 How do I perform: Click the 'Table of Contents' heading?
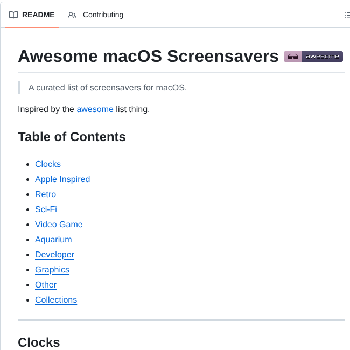point(72,137)
